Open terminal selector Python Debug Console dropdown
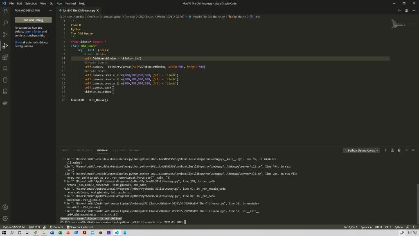The image size is (419, 236). click(x=361, y=150)
